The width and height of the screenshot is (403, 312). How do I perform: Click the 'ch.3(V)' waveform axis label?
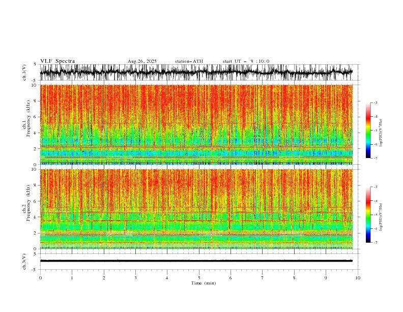(24, 262)
